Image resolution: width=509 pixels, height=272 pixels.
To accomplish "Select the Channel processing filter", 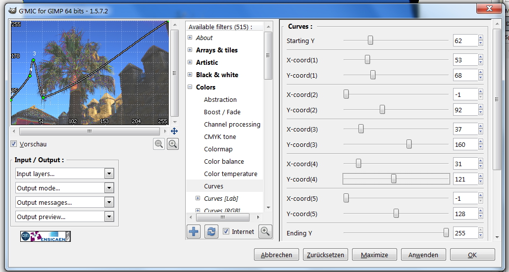I will click(x=232, y=124).
